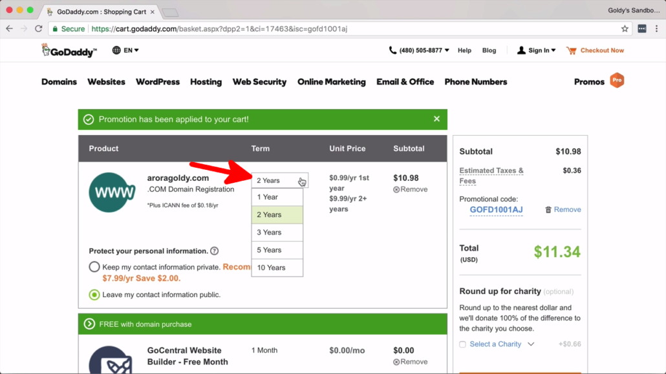Open the Online Marketing menu
The image size is (666, 374).
click(331, 82)
